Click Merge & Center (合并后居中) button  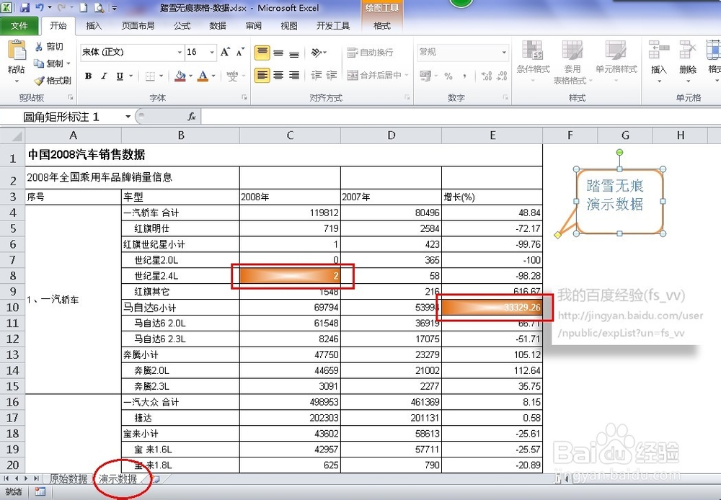click(x=375, y=75)
